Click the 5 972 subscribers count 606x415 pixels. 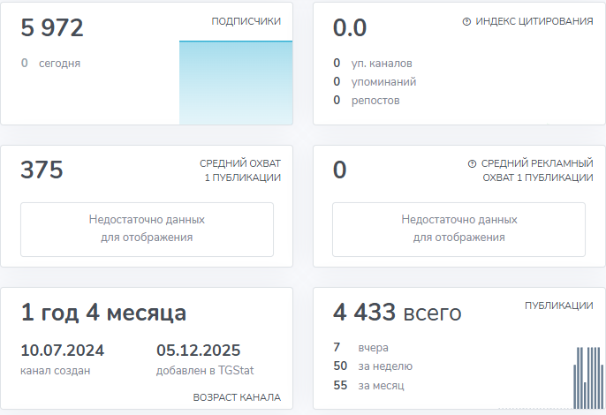pyautogui.click(x=52, y=28)
